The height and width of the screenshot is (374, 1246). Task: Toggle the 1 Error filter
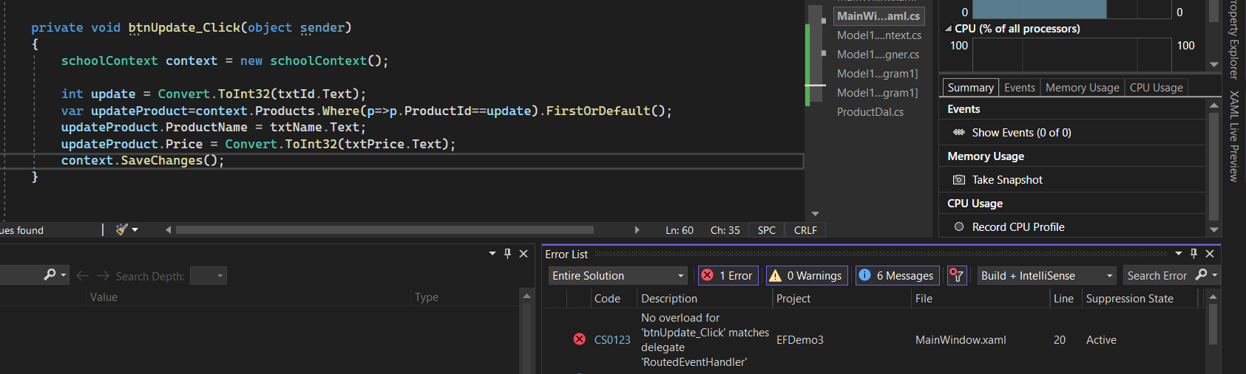click(x=728, y=275)
